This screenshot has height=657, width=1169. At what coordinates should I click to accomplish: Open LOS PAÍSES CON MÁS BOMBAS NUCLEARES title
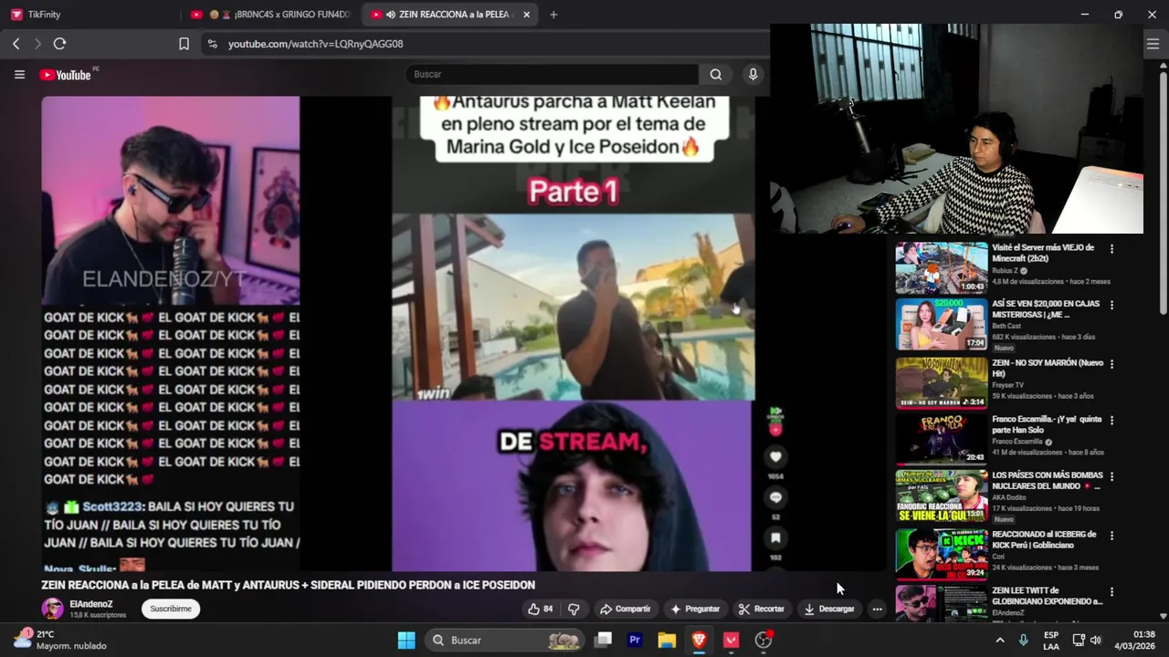(1048, 481)
